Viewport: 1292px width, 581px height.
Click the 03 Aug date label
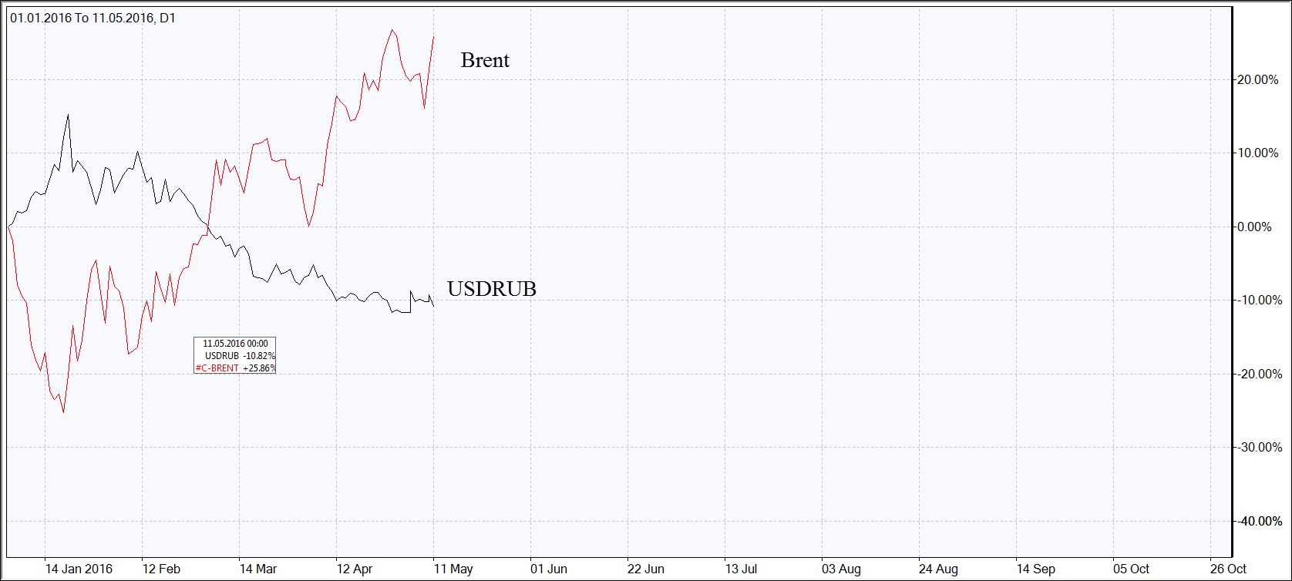click(x=841, y=569)
